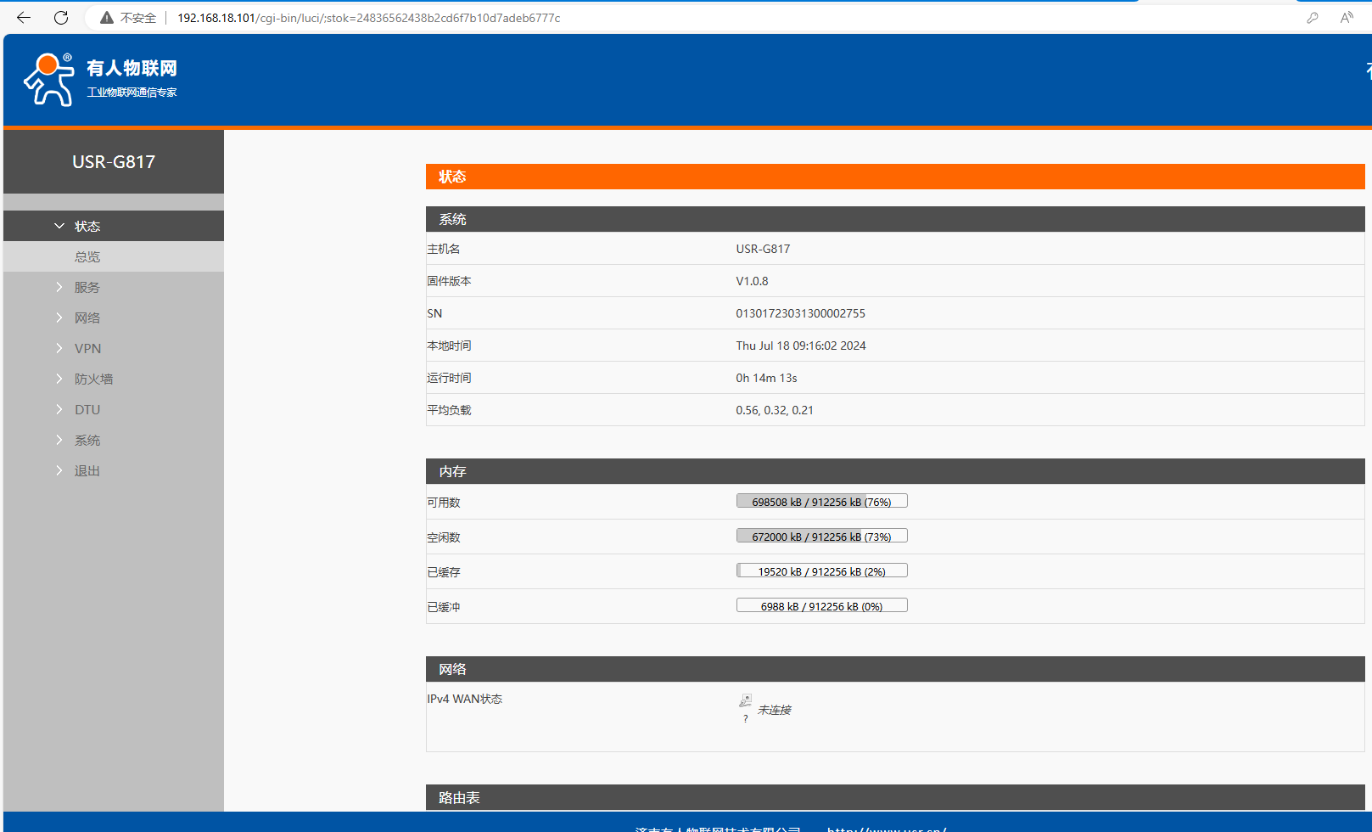Screen dimensions: 1372x832
Task: Open the 系统 sidebar menu
Action: [x=87, y=440]
